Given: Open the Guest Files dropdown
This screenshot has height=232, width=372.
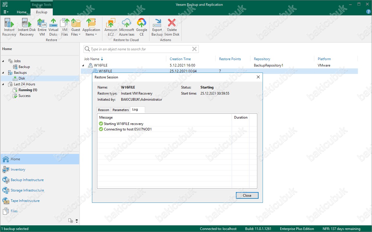Looking at the screenshot, I should (x=76, y=27).
